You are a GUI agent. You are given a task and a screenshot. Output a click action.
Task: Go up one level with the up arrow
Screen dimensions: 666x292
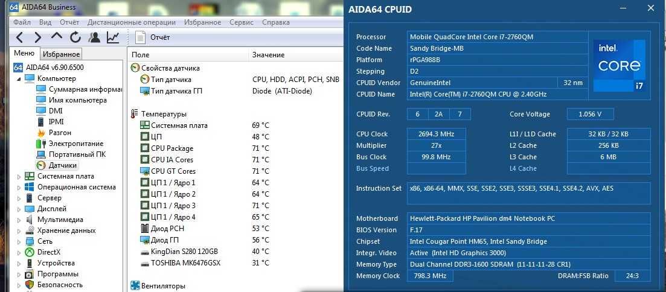[57, 37]
